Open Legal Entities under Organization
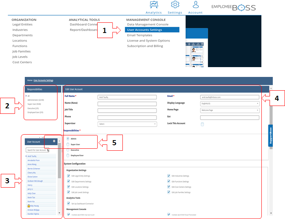Image resolution: width=285 pixels, height=219 pixels. tap(22, 24)
